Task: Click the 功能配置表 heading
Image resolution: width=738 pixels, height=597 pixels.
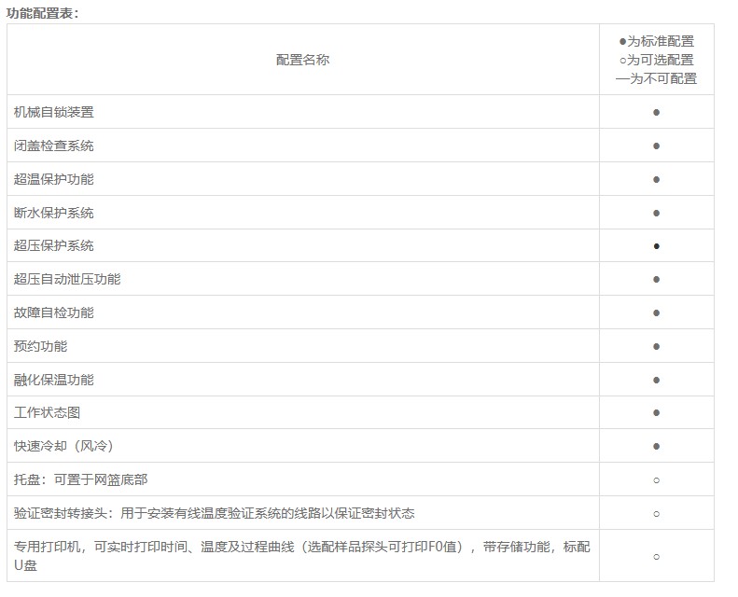Action: [x=43, y=12]
